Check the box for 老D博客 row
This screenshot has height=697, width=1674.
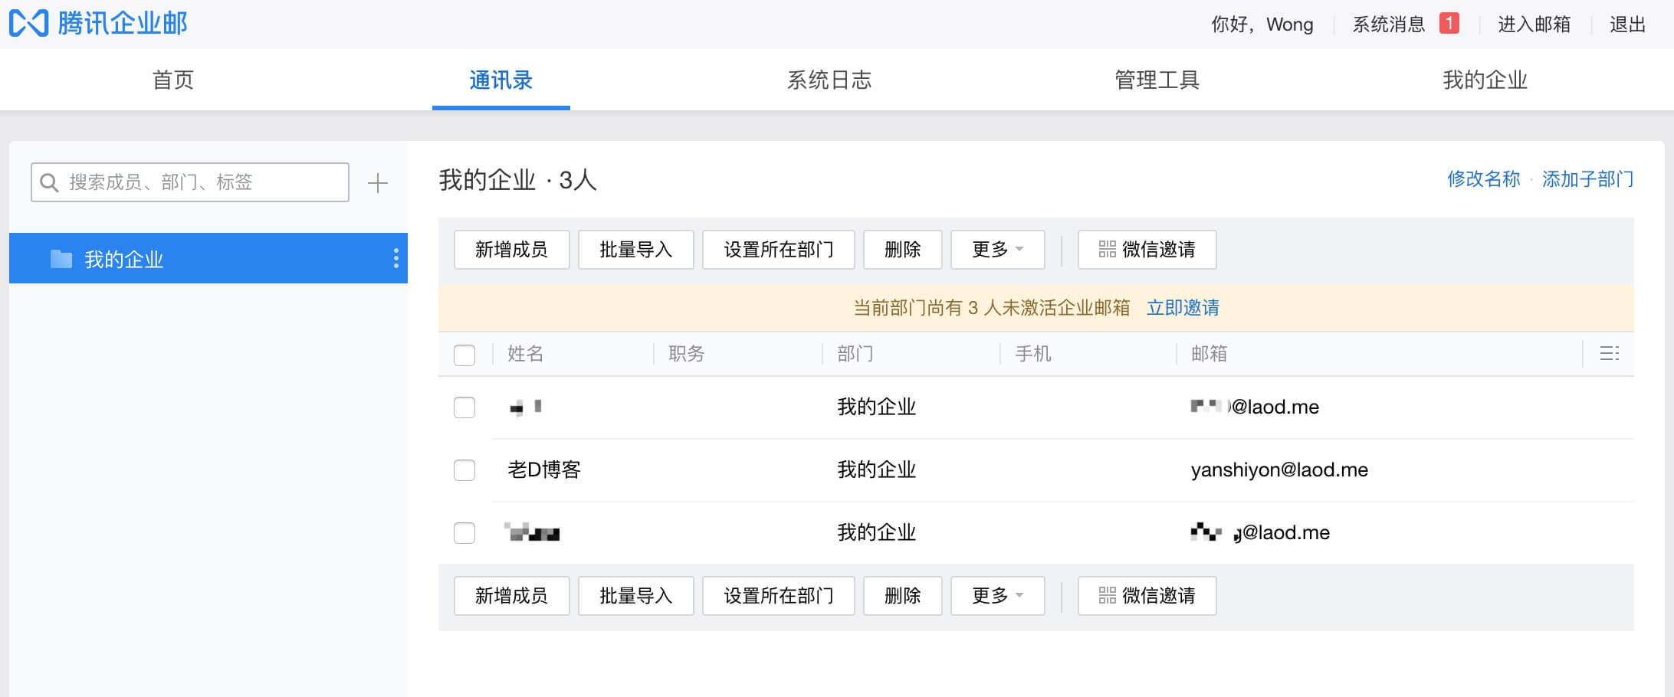[x=464, y=470]
